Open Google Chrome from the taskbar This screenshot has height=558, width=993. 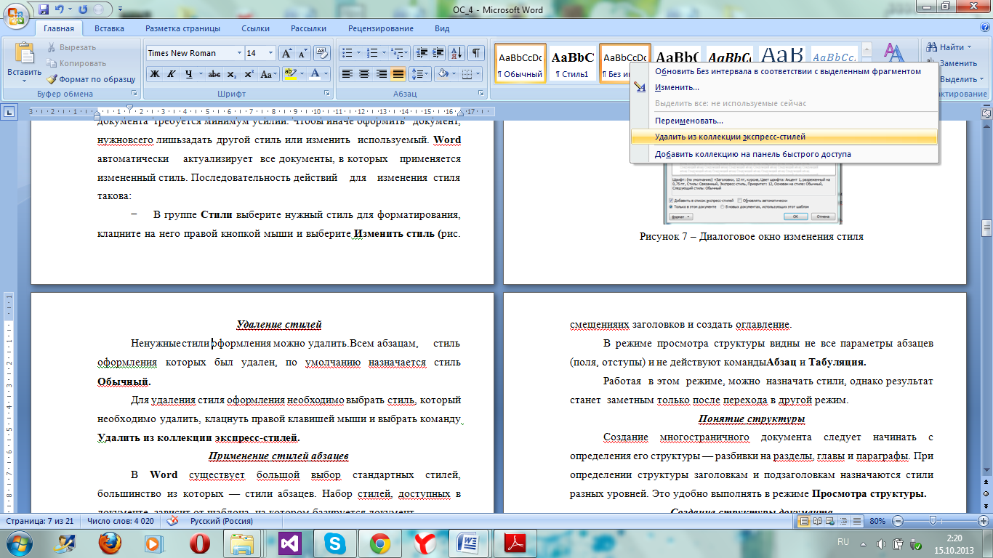coord(380,543)
